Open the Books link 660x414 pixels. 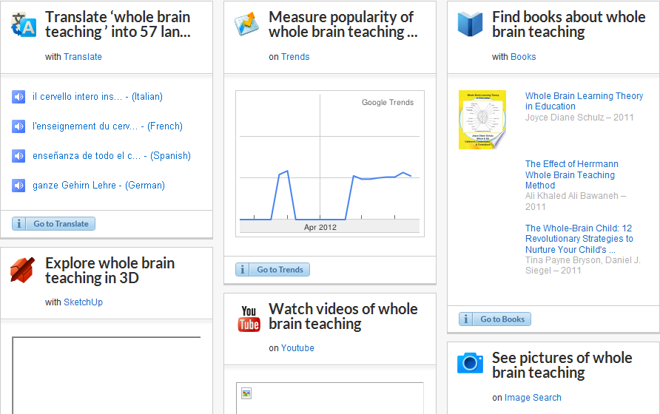point(523,57)
